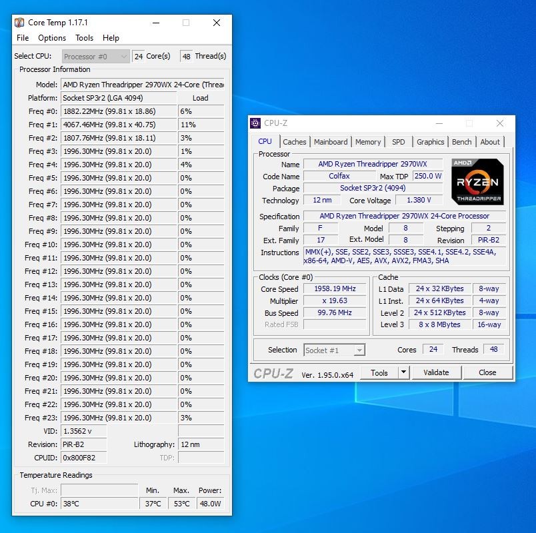The width and height of the screenshot is (536, 533).
Task: Switch to the Graphics tab in CPU-Z
Action: pyautogui.click(x=431, y=142)
